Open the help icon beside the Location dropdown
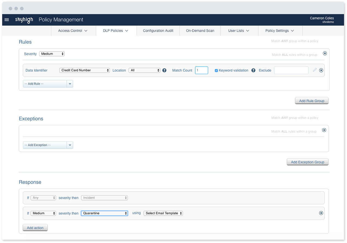Screen dimensions: 347x243 click(164, 70)
